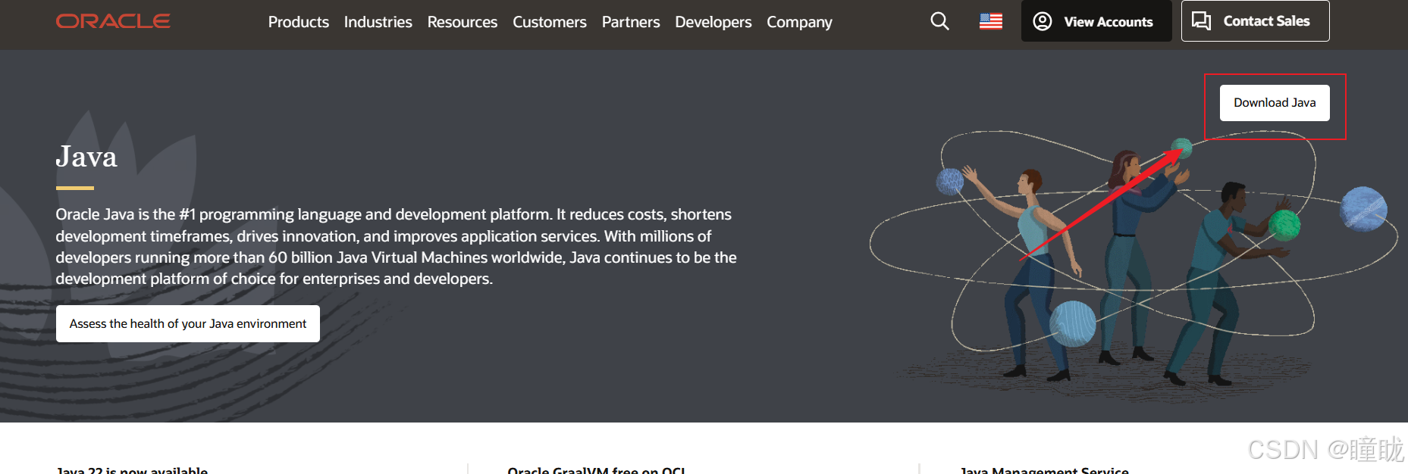The width and height of the screenshot is (1408, 474).
Task: Open the Industries menu
Action: 378,22
